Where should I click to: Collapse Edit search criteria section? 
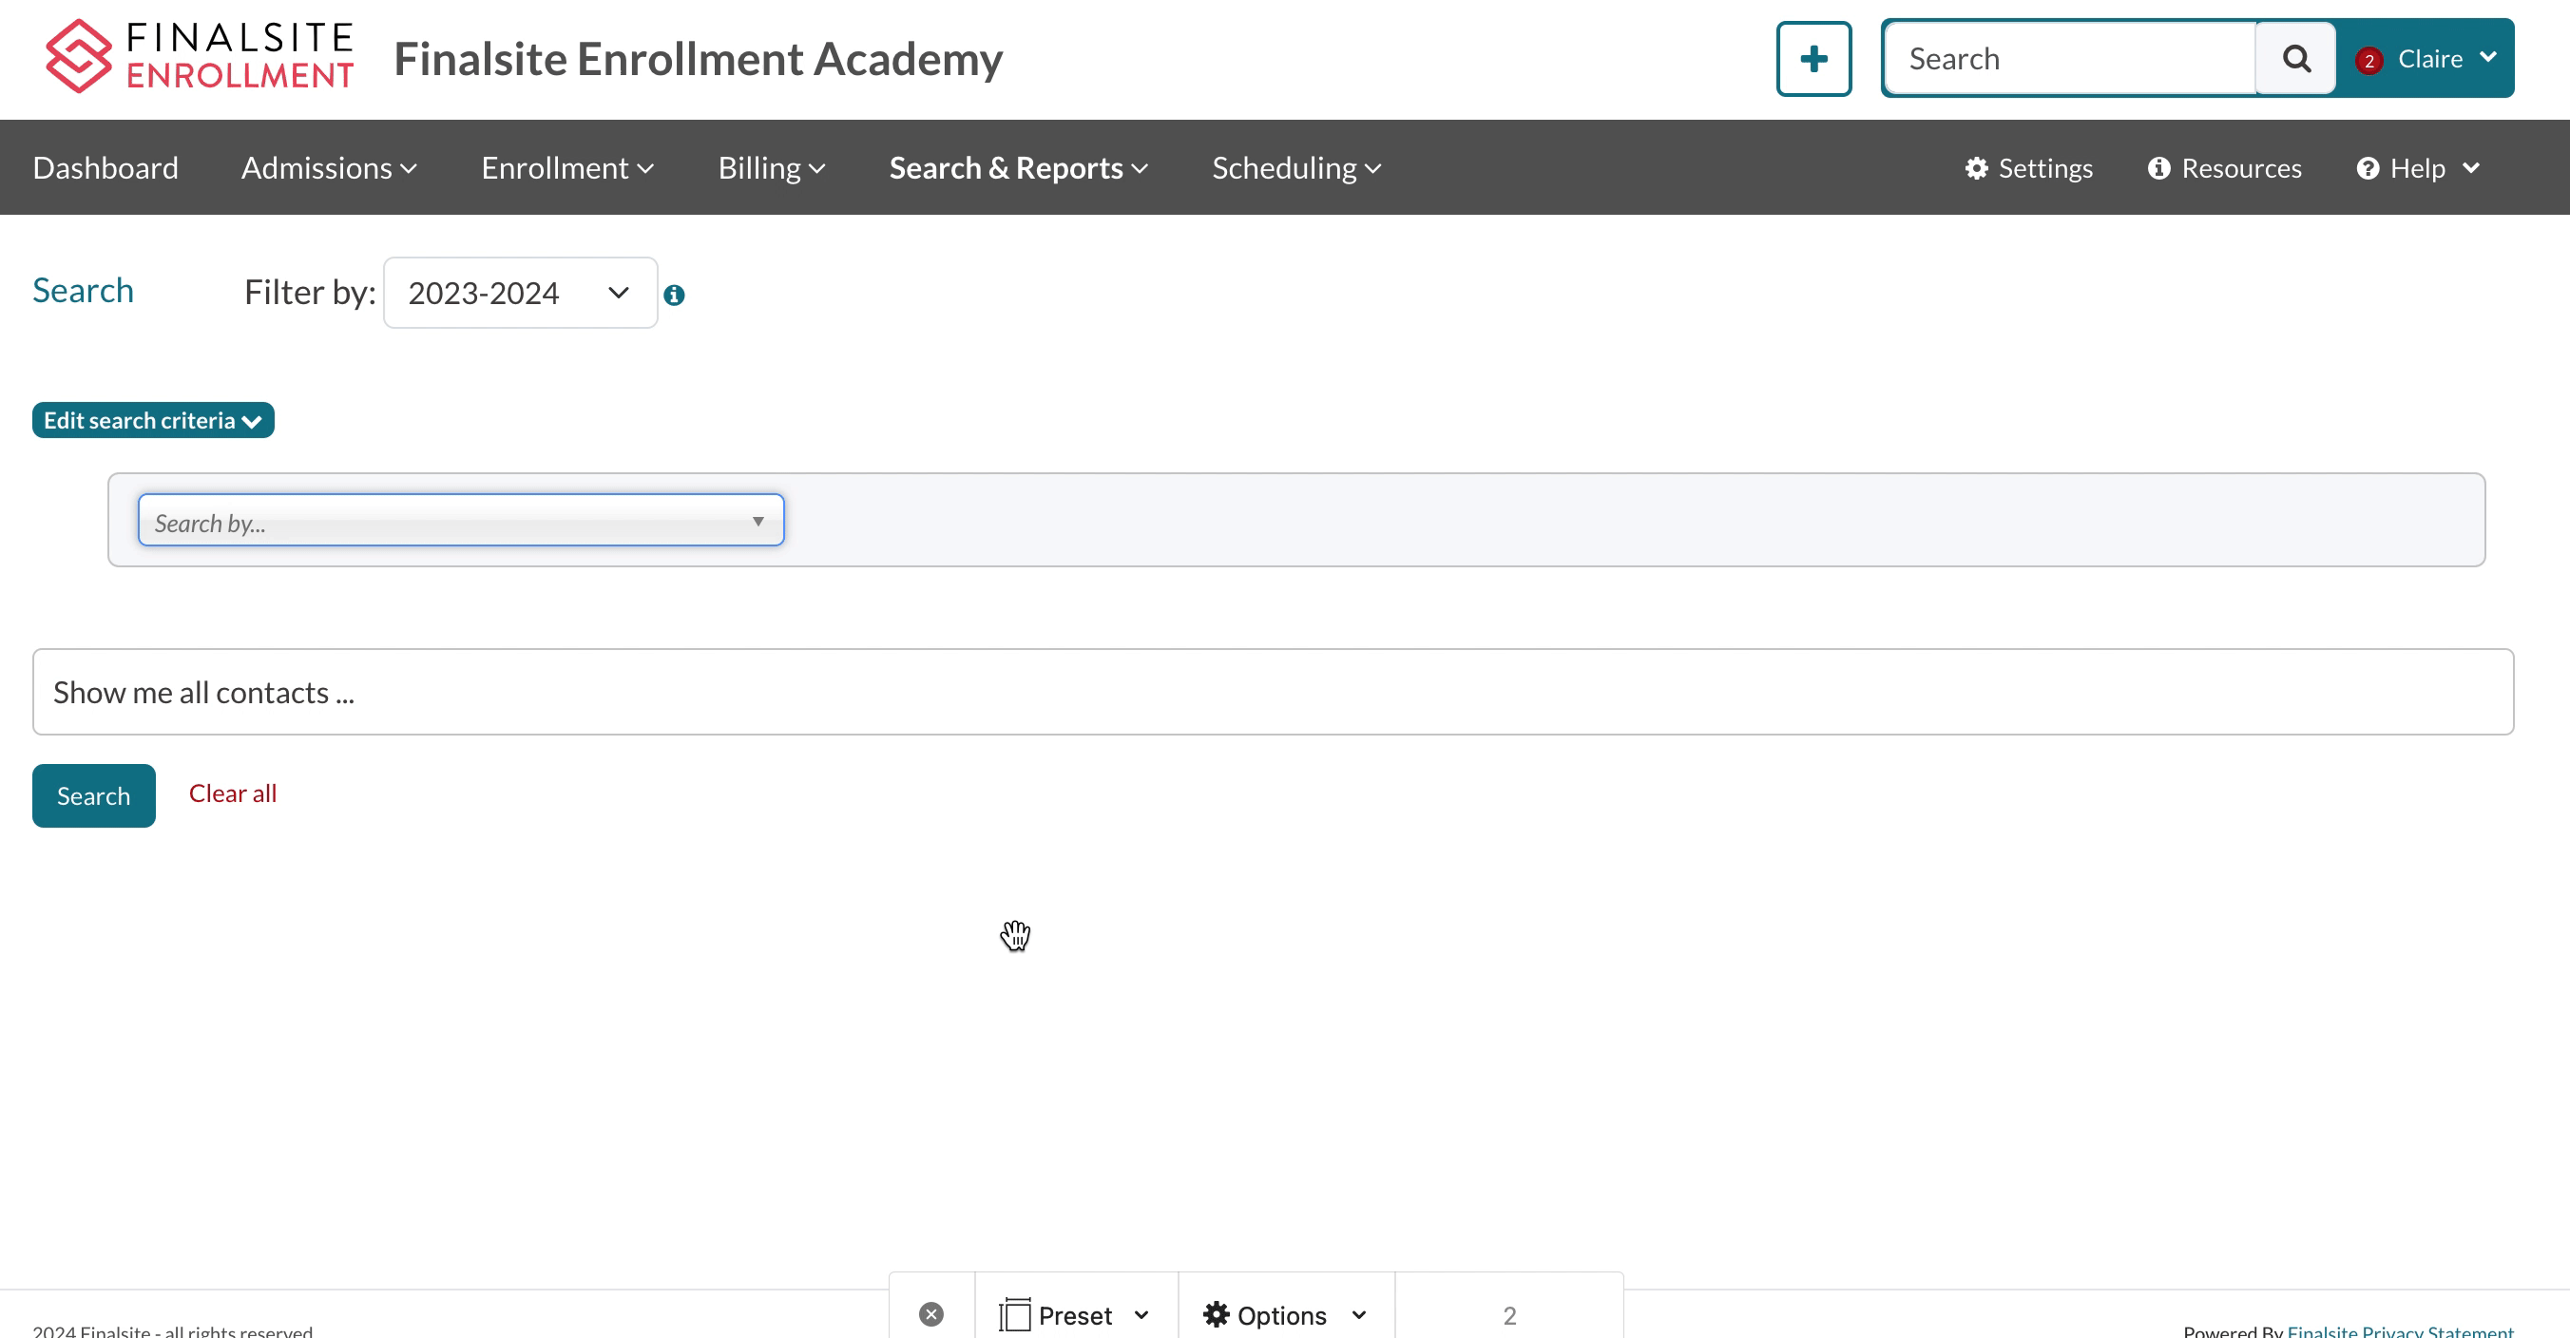click(153, 420)
